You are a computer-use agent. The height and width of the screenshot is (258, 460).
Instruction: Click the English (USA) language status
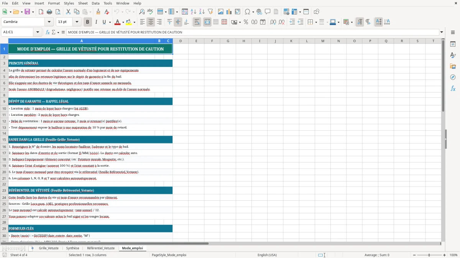[267, 255]
